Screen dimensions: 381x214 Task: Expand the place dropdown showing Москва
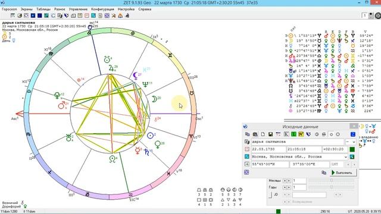(x=345, y=157)
